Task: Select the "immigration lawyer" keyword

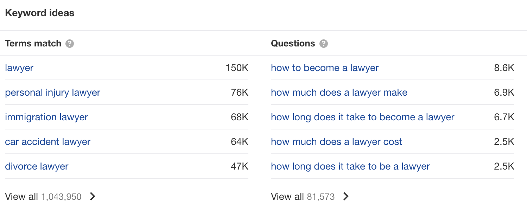Action: pos(46,117)
